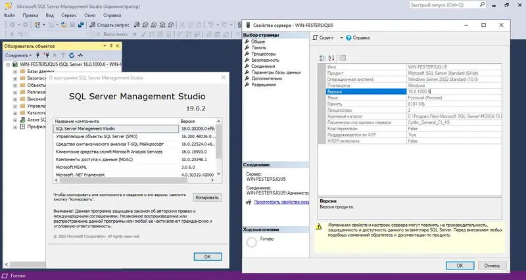Click the DAX query icon in toolbar
Image resolution: width=526 pixels, height=280 pixels.
(171, 25)
